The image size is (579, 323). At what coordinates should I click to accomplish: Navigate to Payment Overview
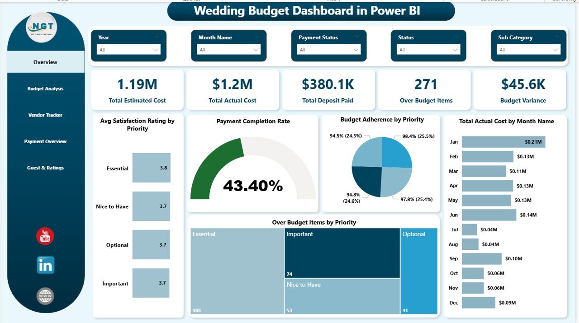click(x=45, y=141)
